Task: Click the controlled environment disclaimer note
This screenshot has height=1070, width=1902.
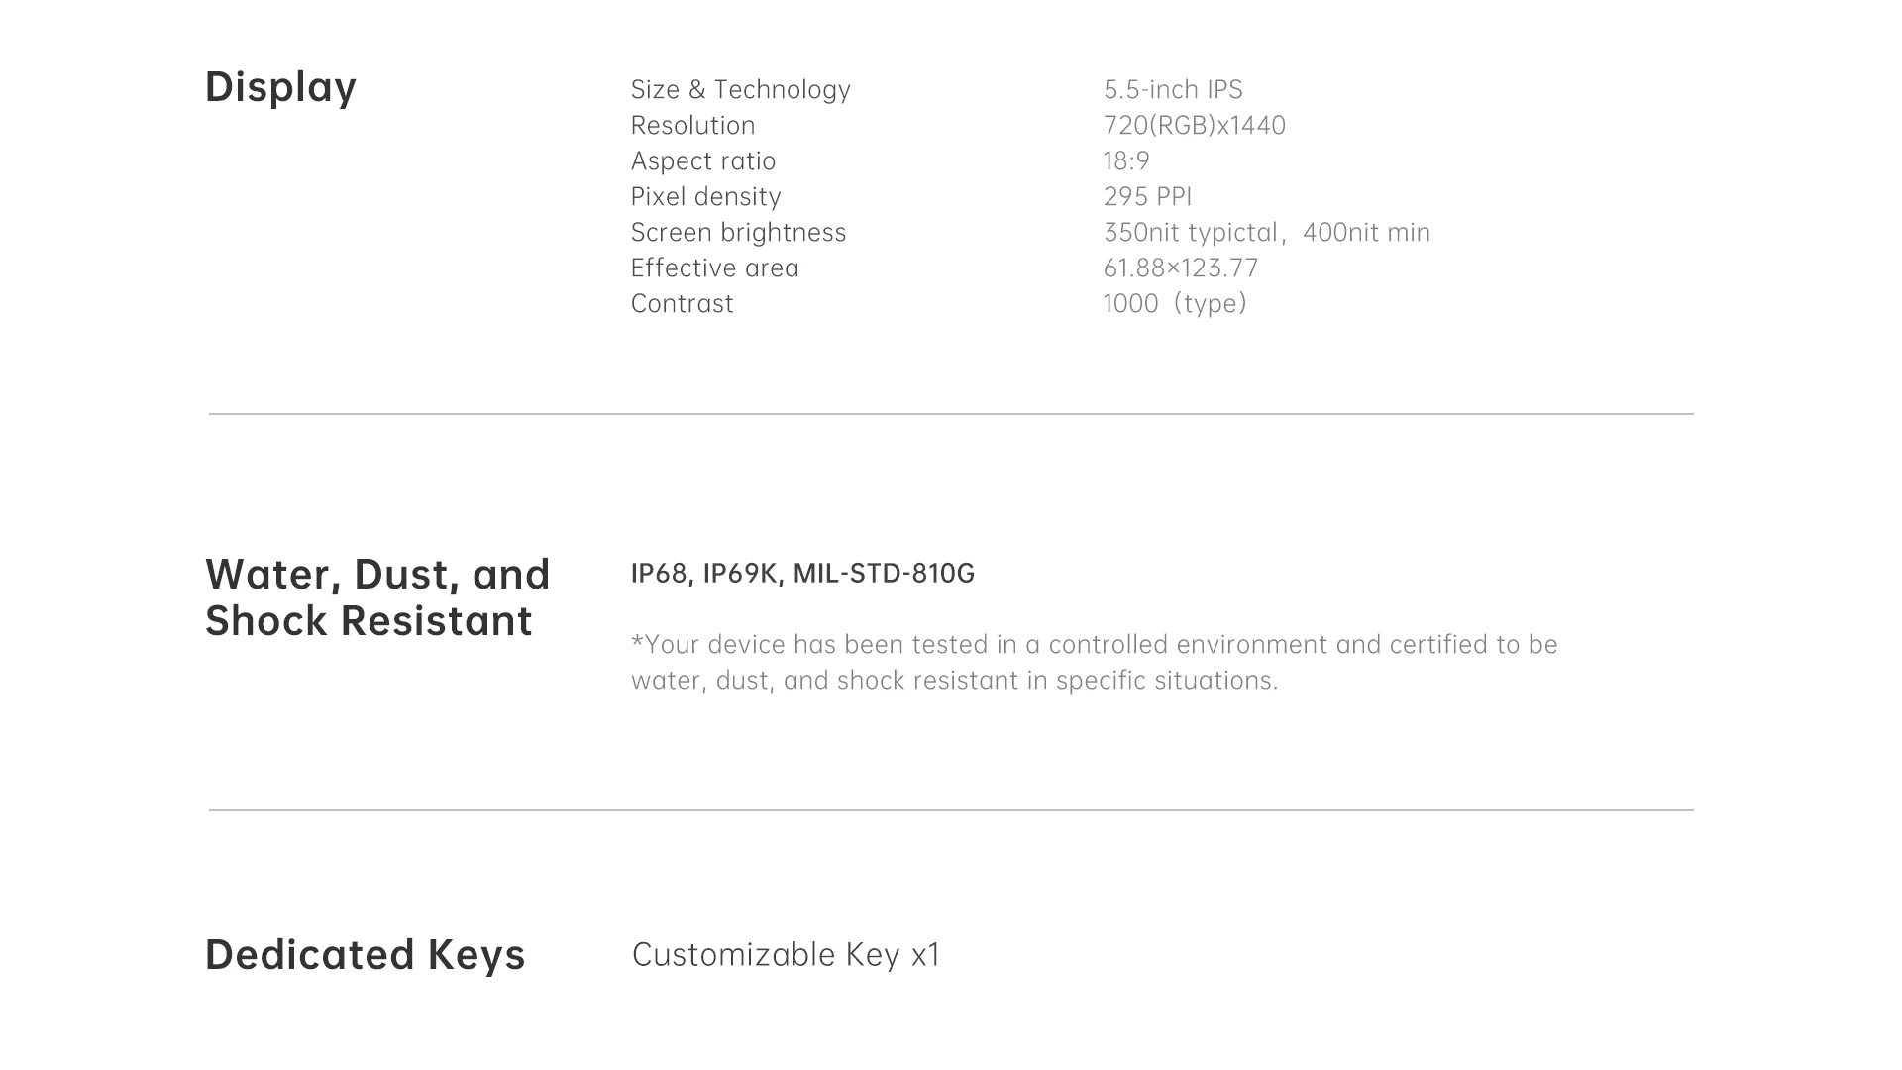Action: 1094,662
